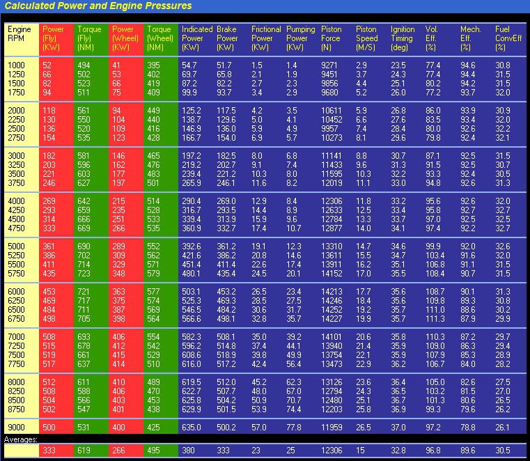Click the Pumping Power column header
530x461 pixels.
pos(301,38)
